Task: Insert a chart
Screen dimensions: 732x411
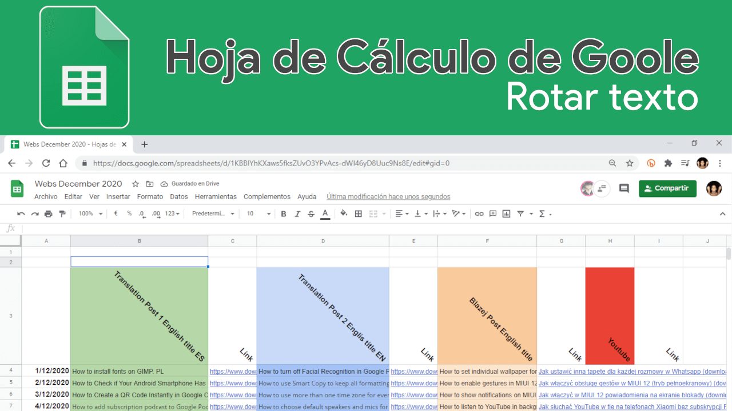Action: pos(507,213)
